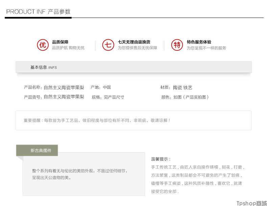Click the red 七 seven-day return icon
267x206 pixels.
click(108, 45)
